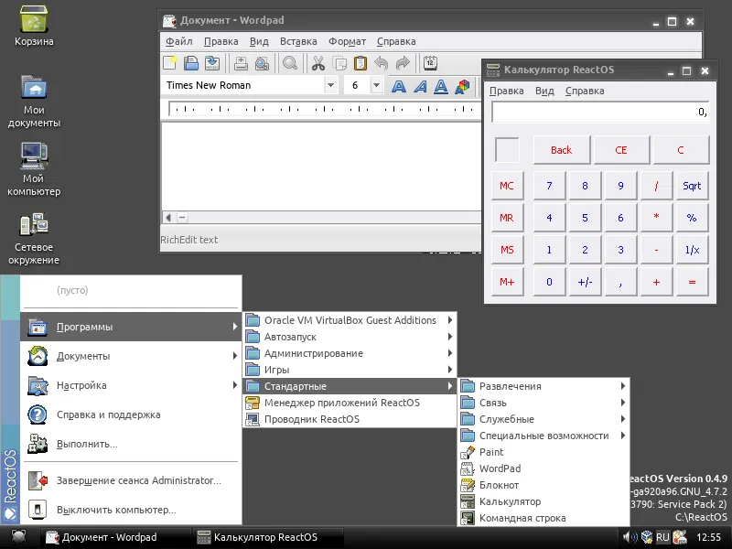
Task: Open the Правка menu in Calculator
Action: tap(507, 91)
